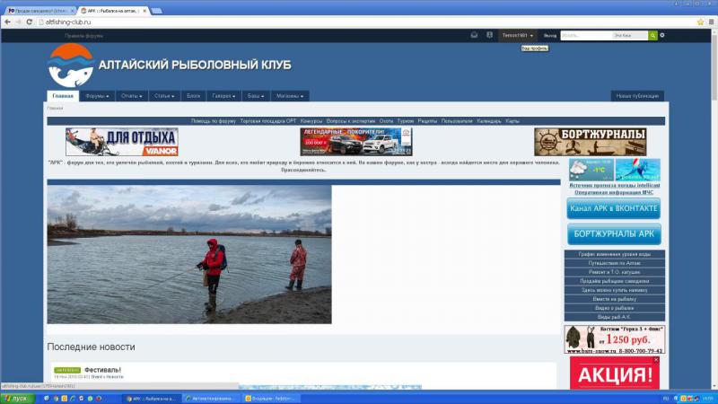
Task: Open the Охота link
Action: pyautogui.click(x=386, y=121)
